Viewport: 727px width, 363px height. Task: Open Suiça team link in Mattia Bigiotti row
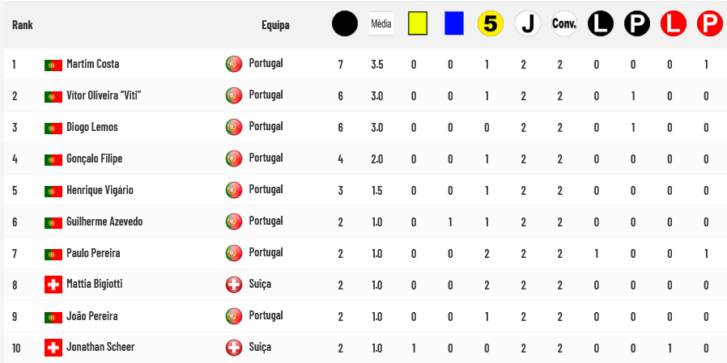point(260,284)
